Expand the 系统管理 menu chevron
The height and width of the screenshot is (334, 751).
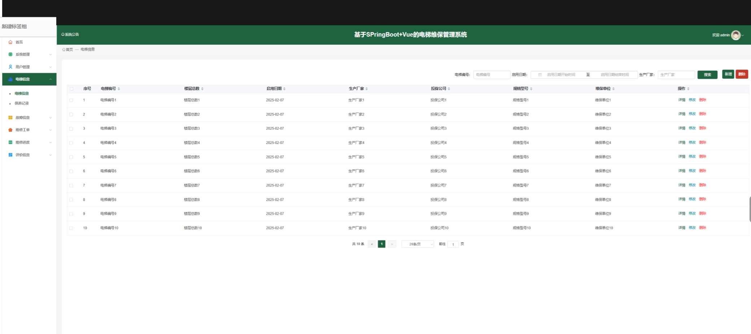pos(51,55)
